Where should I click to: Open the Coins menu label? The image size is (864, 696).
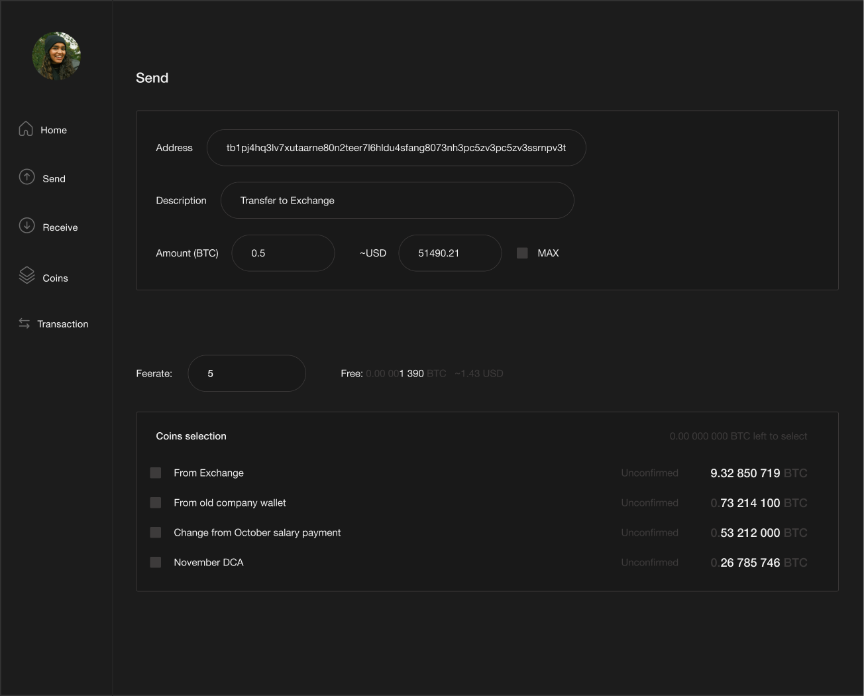55,278
